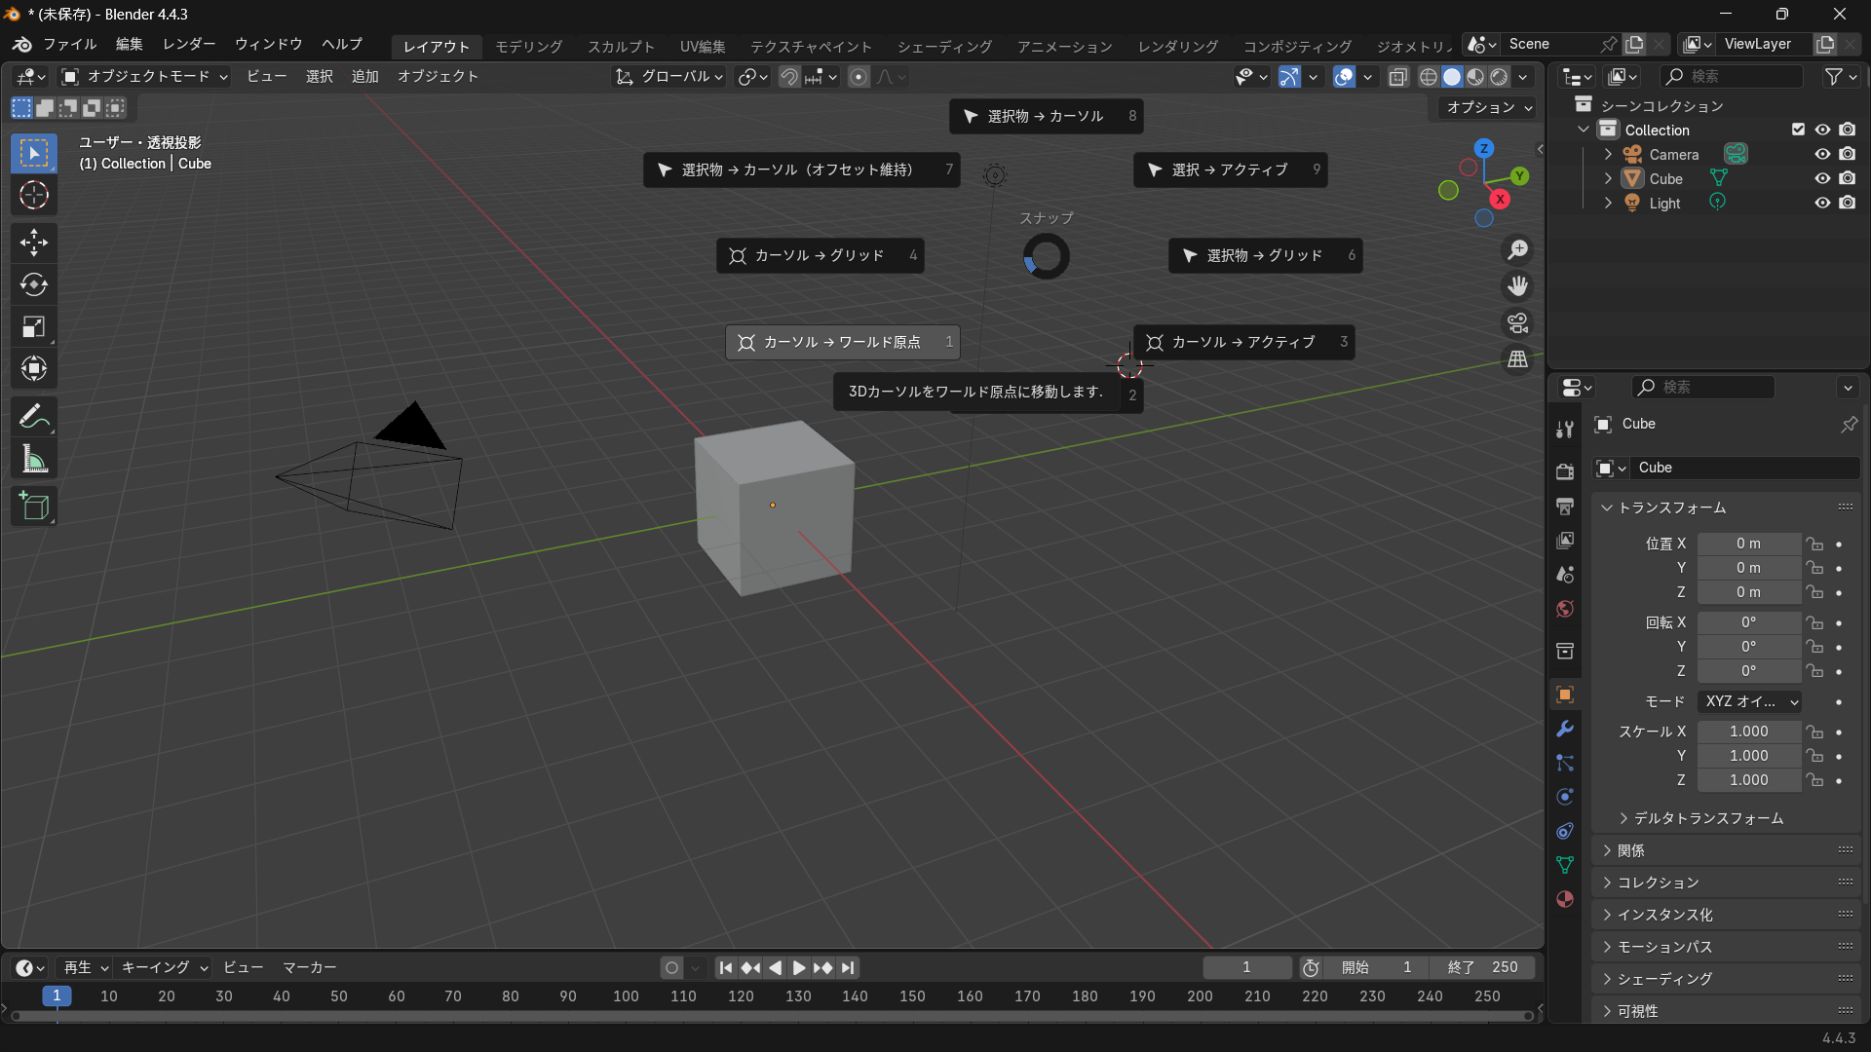Open the View Layer properties tab
The image size is (1871, 1052).
pyautogui.click(x=1565, y=541)
